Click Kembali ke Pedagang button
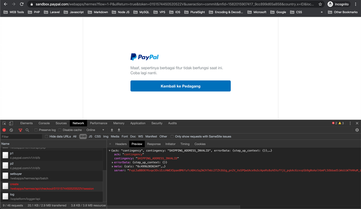This screenshot has width=361, height=209. [x=180, y=86]
